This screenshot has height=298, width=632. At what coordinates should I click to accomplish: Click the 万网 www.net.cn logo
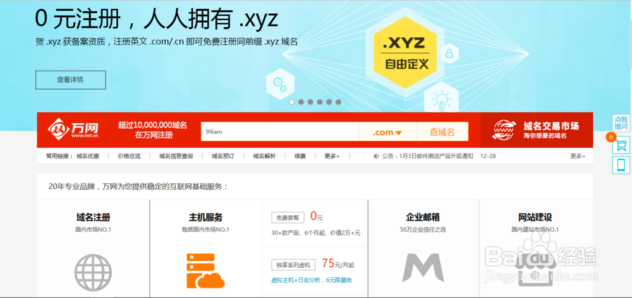tap(73, 129)
